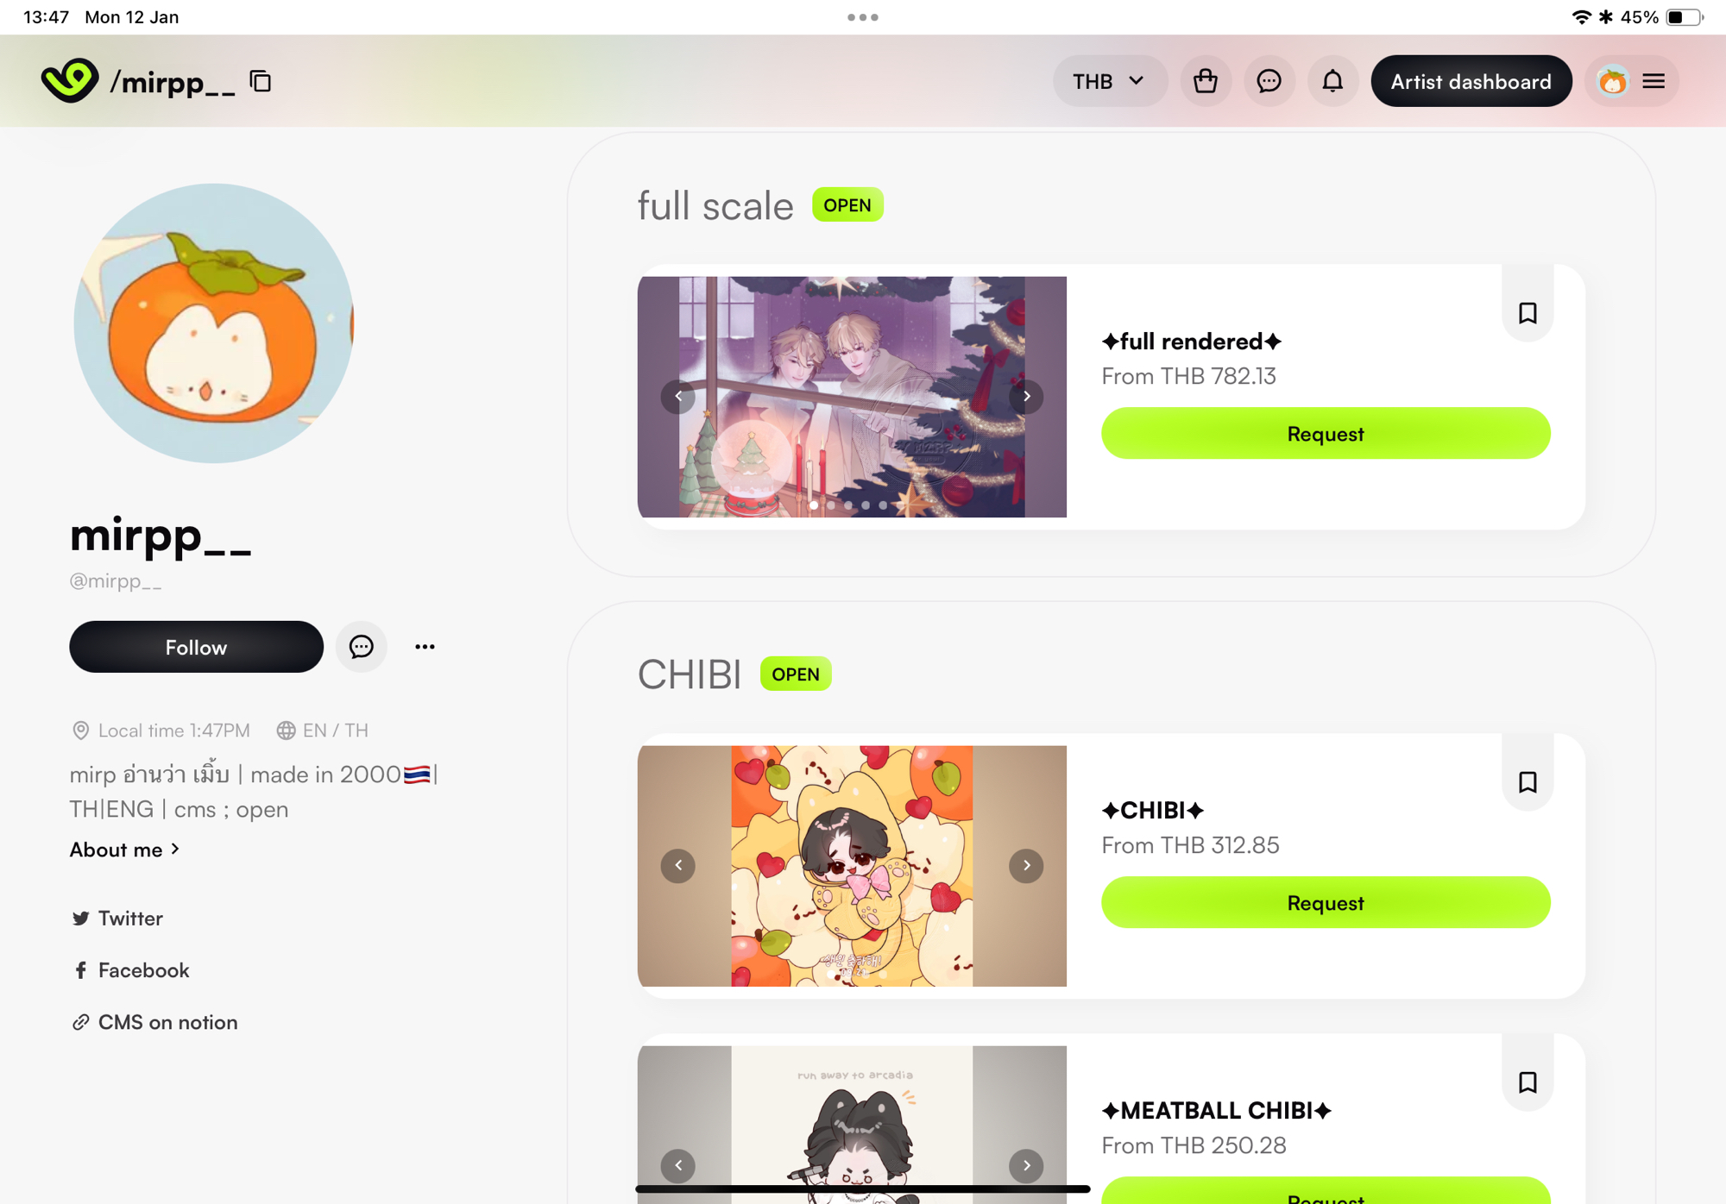Open messages from the header chat icon
1726x1204 pixels.
1269,81
